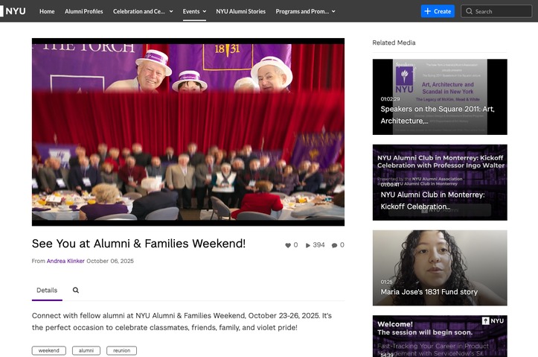Image resolution: width=538 pixels, height=357 pixels.
Task: Focus the Search input field
Action: click(496, 11)
